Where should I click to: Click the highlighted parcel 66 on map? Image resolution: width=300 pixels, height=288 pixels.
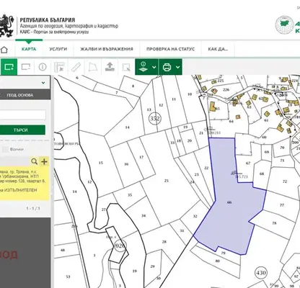click(x=229, y=202)
